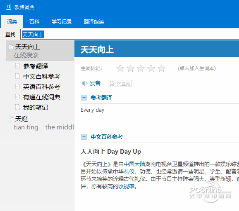Click the page icon next to 参考翻译 sidebar item

(x=17, y=66)
